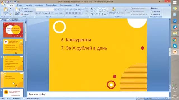The width and height of the screenshot is (179, 100).
Task: Insert text box shape from gallery
Action: [x=92, y=9]
